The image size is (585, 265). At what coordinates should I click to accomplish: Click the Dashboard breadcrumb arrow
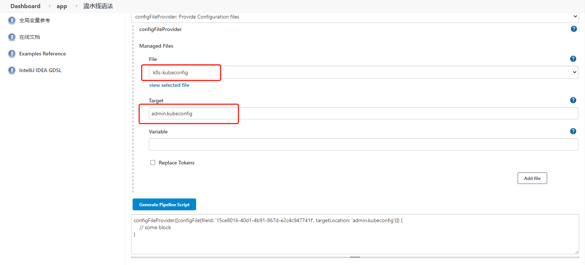(49, 6)
